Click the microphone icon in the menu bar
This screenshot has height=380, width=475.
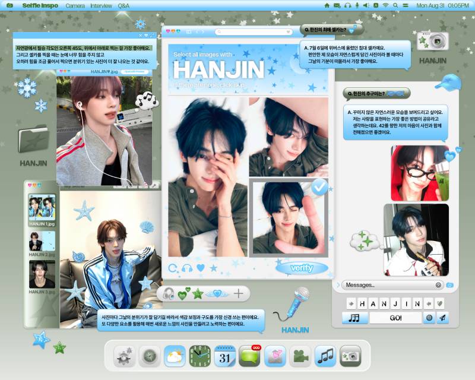pos(357,5)
